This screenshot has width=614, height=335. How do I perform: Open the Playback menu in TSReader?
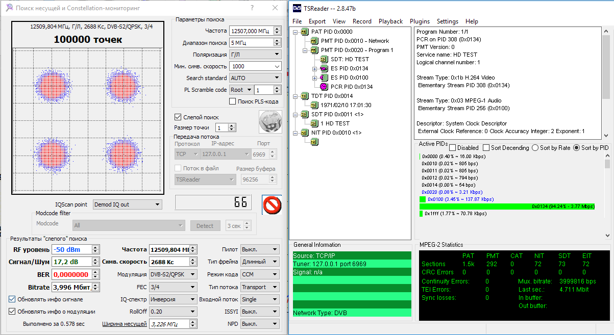[x=390, y=21]
